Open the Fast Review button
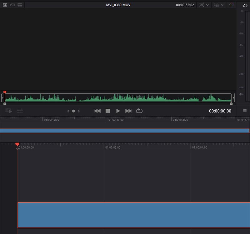250x234 pixels. click(9, 111)
